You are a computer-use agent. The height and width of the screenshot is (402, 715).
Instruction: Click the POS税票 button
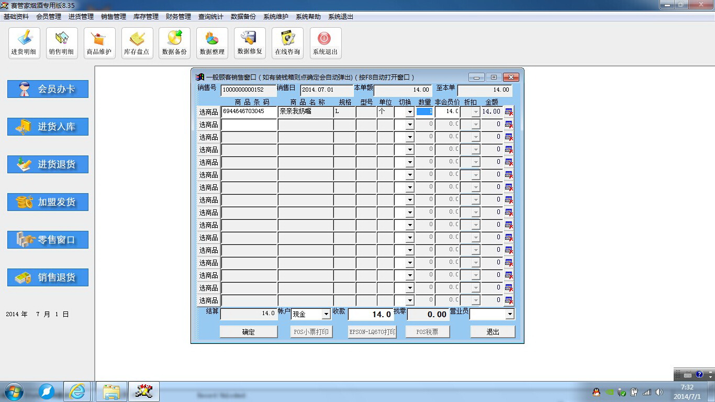[x=428, y=332]
